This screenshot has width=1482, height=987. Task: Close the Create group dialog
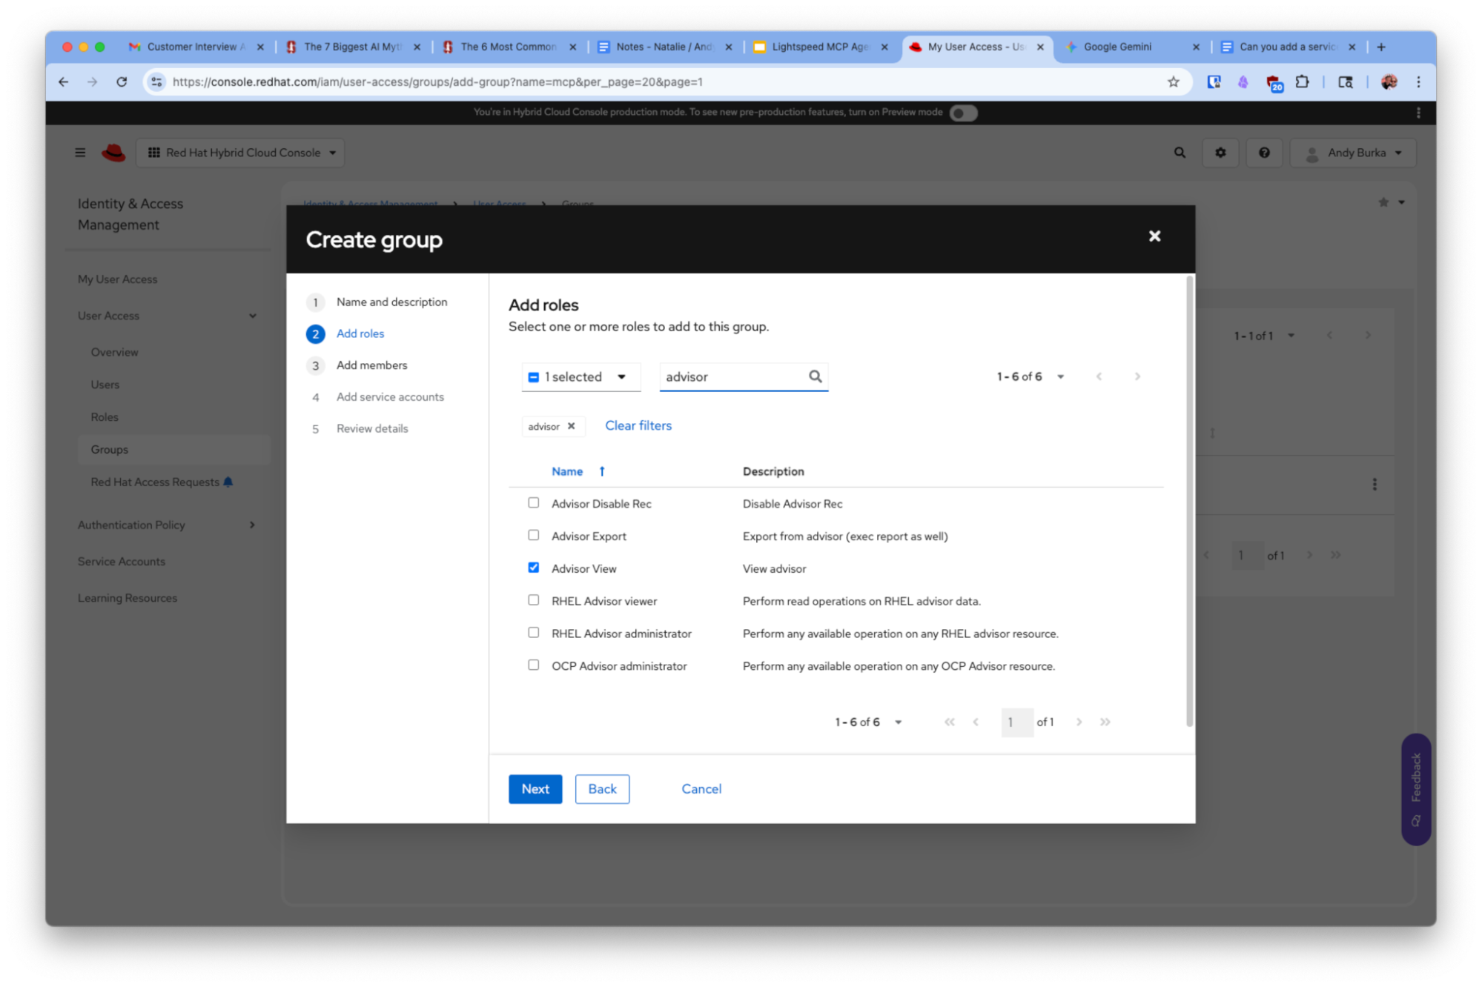[1154, 236]
